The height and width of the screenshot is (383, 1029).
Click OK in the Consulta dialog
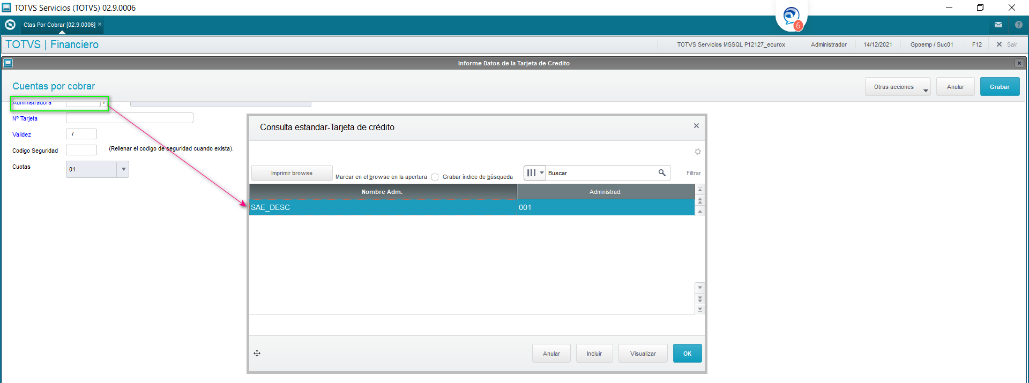pyautogui.click(x=687, y=354)
